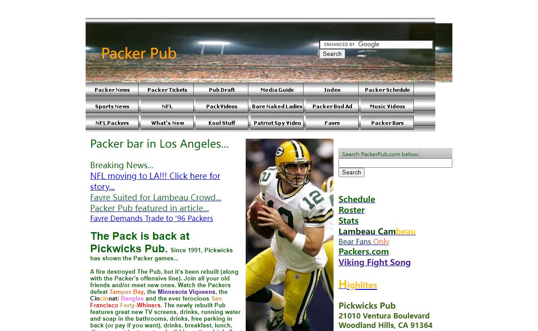Open the Lambeau Cam link

(377, 231)
